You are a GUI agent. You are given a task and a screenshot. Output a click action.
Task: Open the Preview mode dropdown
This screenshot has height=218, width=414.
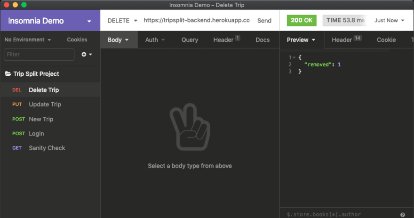[301, 40]
